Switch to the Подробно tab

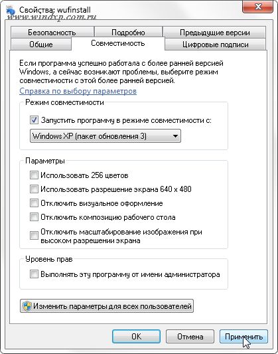[x=128, y=33]
